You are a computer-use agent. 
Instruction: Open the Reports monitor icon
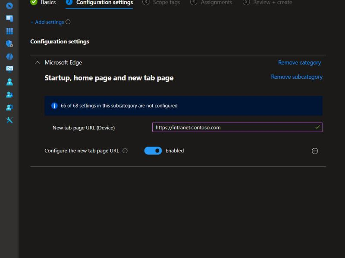pyautogui.click(x=9, y=69)
